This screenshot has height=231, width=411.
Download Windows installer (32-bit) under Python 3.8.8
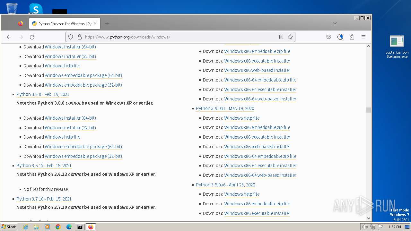(70, 128)
